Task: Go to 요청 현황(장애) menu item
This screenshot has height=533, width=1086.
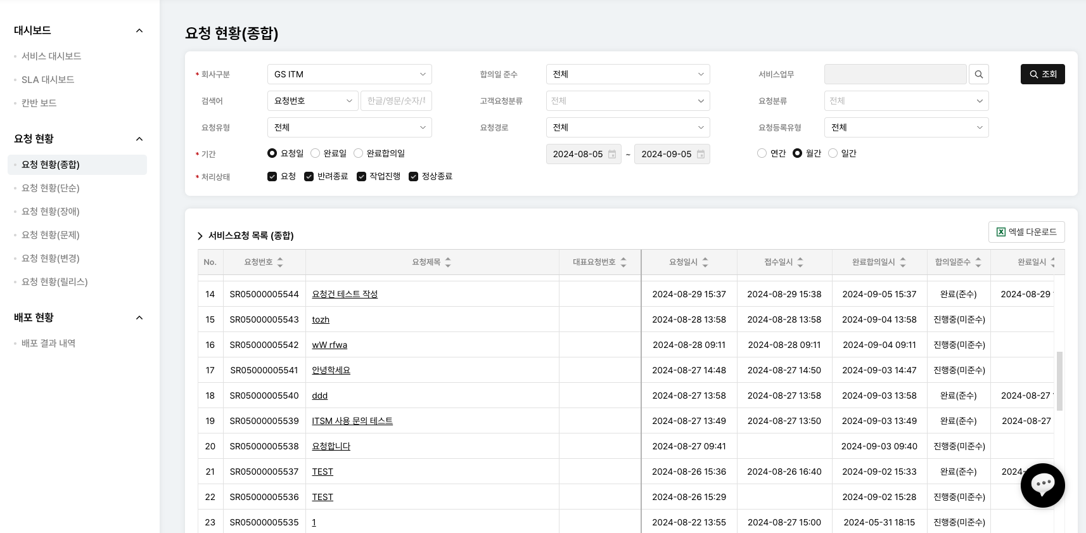Action: click(x=51, y=211)
